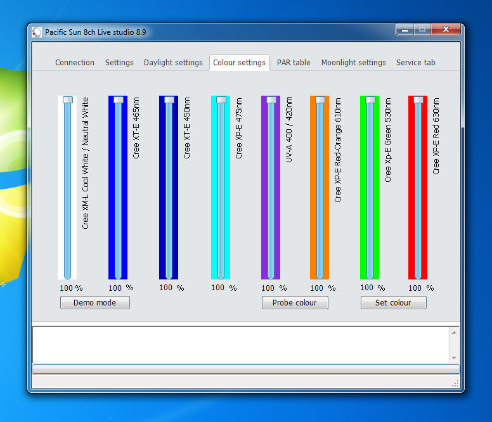Image resolution: width=492 pixels, height=422 pixels.
Task: Click inside the white log text area
Action: tap(241, 345)
